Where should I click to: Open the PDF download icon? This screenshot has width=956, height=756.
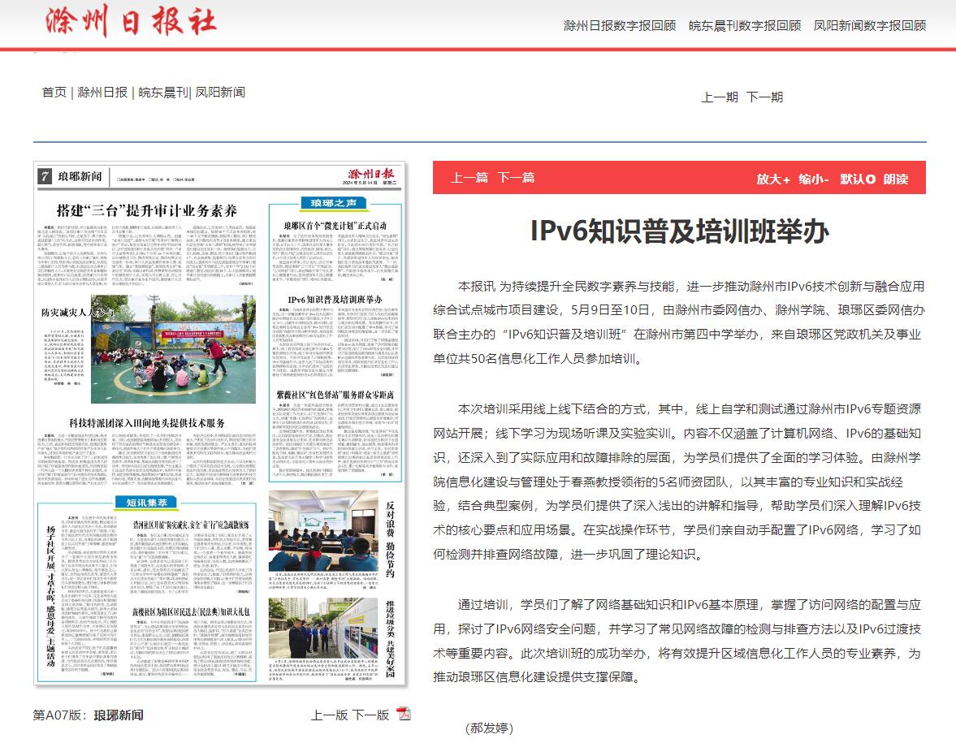click(x=404, y=713)
